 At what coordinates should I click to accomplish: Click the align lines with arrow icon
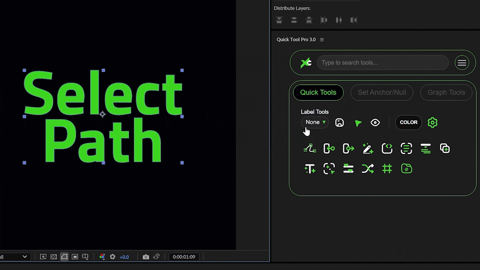[x=426, y=148]
